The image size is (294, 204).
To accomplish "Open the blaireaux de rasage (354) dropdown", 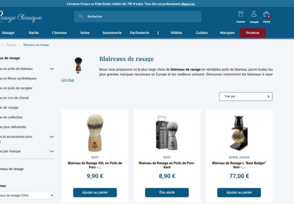I will (x=26, y=196).
